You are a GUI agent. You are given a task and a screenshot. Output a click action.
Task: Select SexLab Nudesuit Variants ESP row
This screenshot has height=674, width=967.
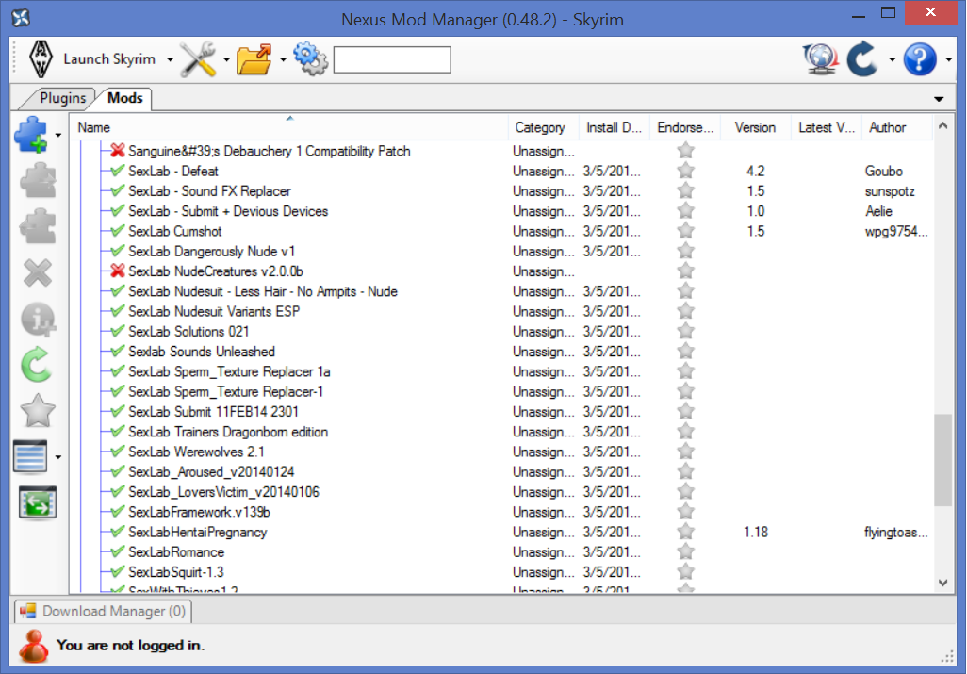click(500, 311)
